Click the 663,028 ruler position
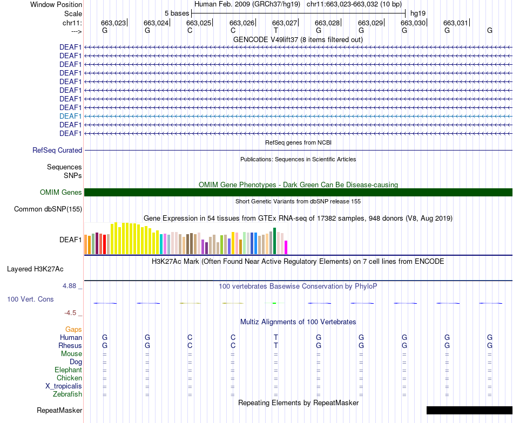The image size is (513, 423). click(x=327, y=23)
